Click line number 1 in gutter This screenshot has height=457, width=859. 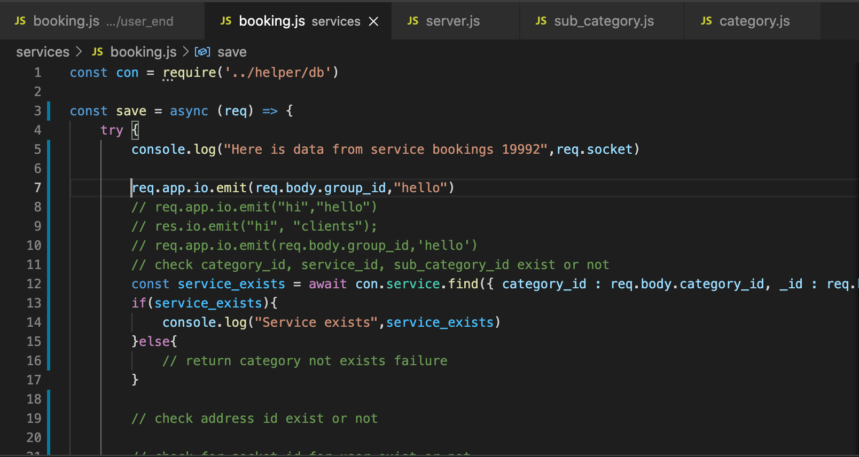click(x=37, y=73)
